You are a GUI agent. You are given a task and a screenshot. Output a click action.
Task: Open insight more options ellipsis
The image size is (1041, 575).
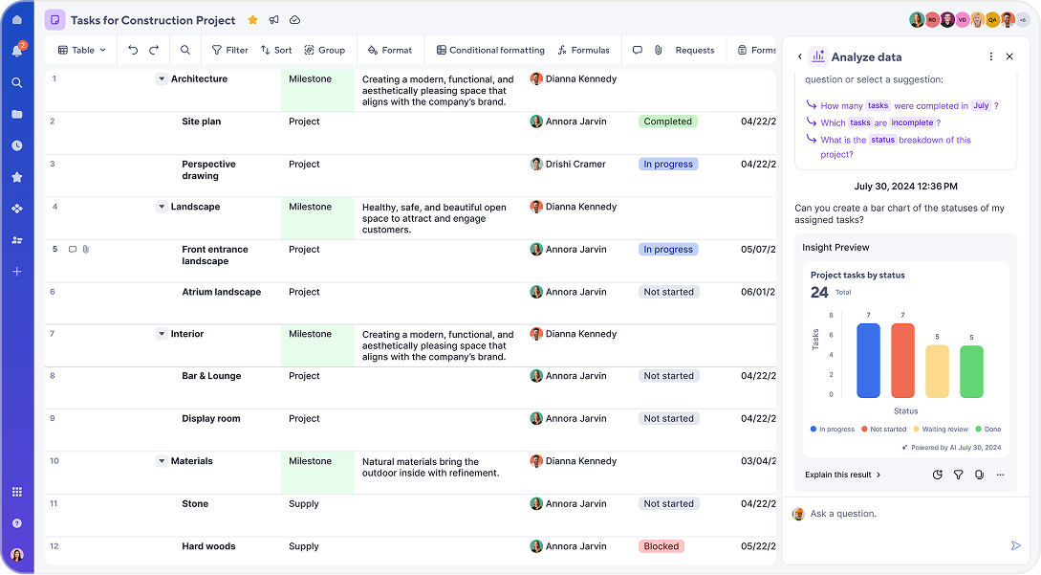[x=1000, y=475]
